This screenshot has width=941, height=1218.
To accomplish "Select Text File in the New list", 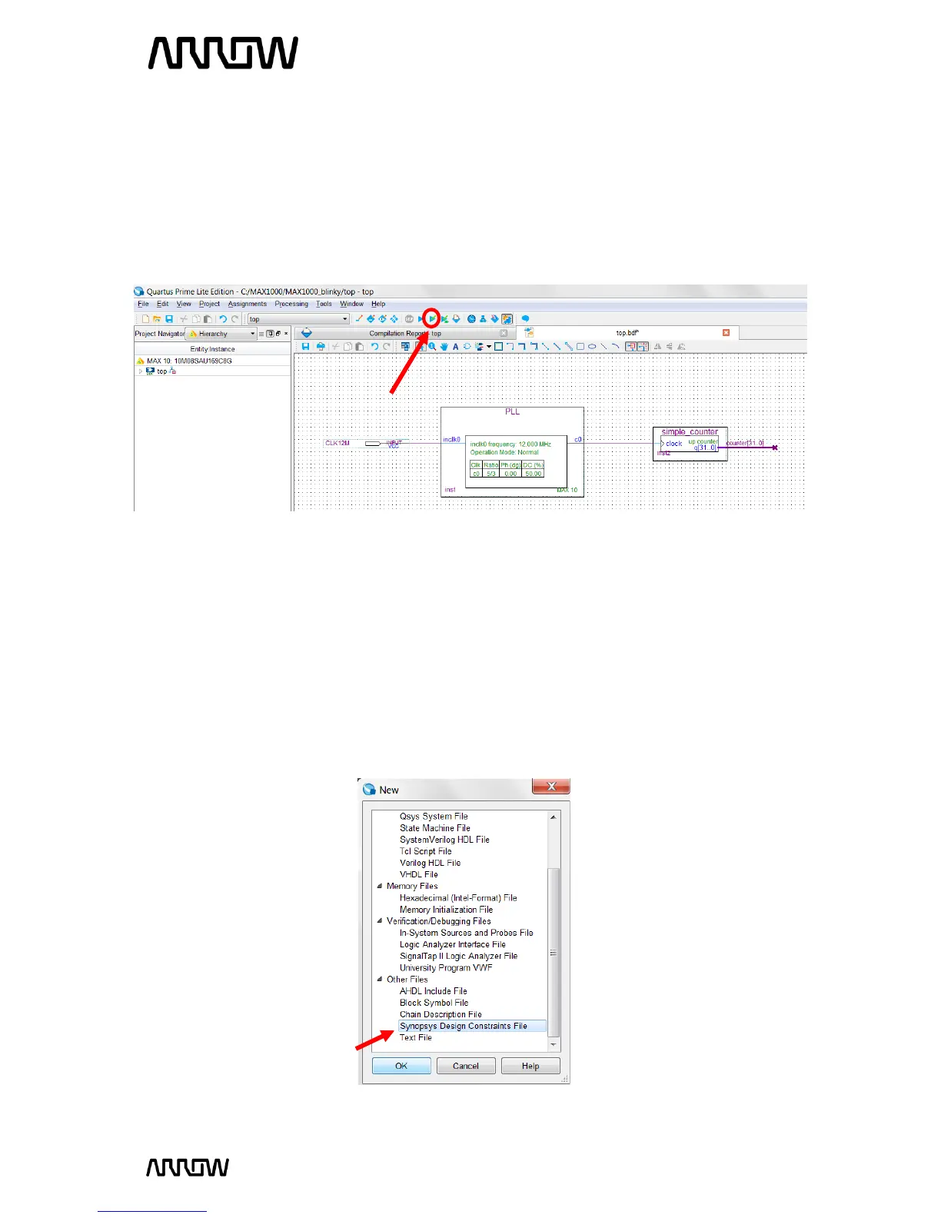I will click(x=416, y=1037).
